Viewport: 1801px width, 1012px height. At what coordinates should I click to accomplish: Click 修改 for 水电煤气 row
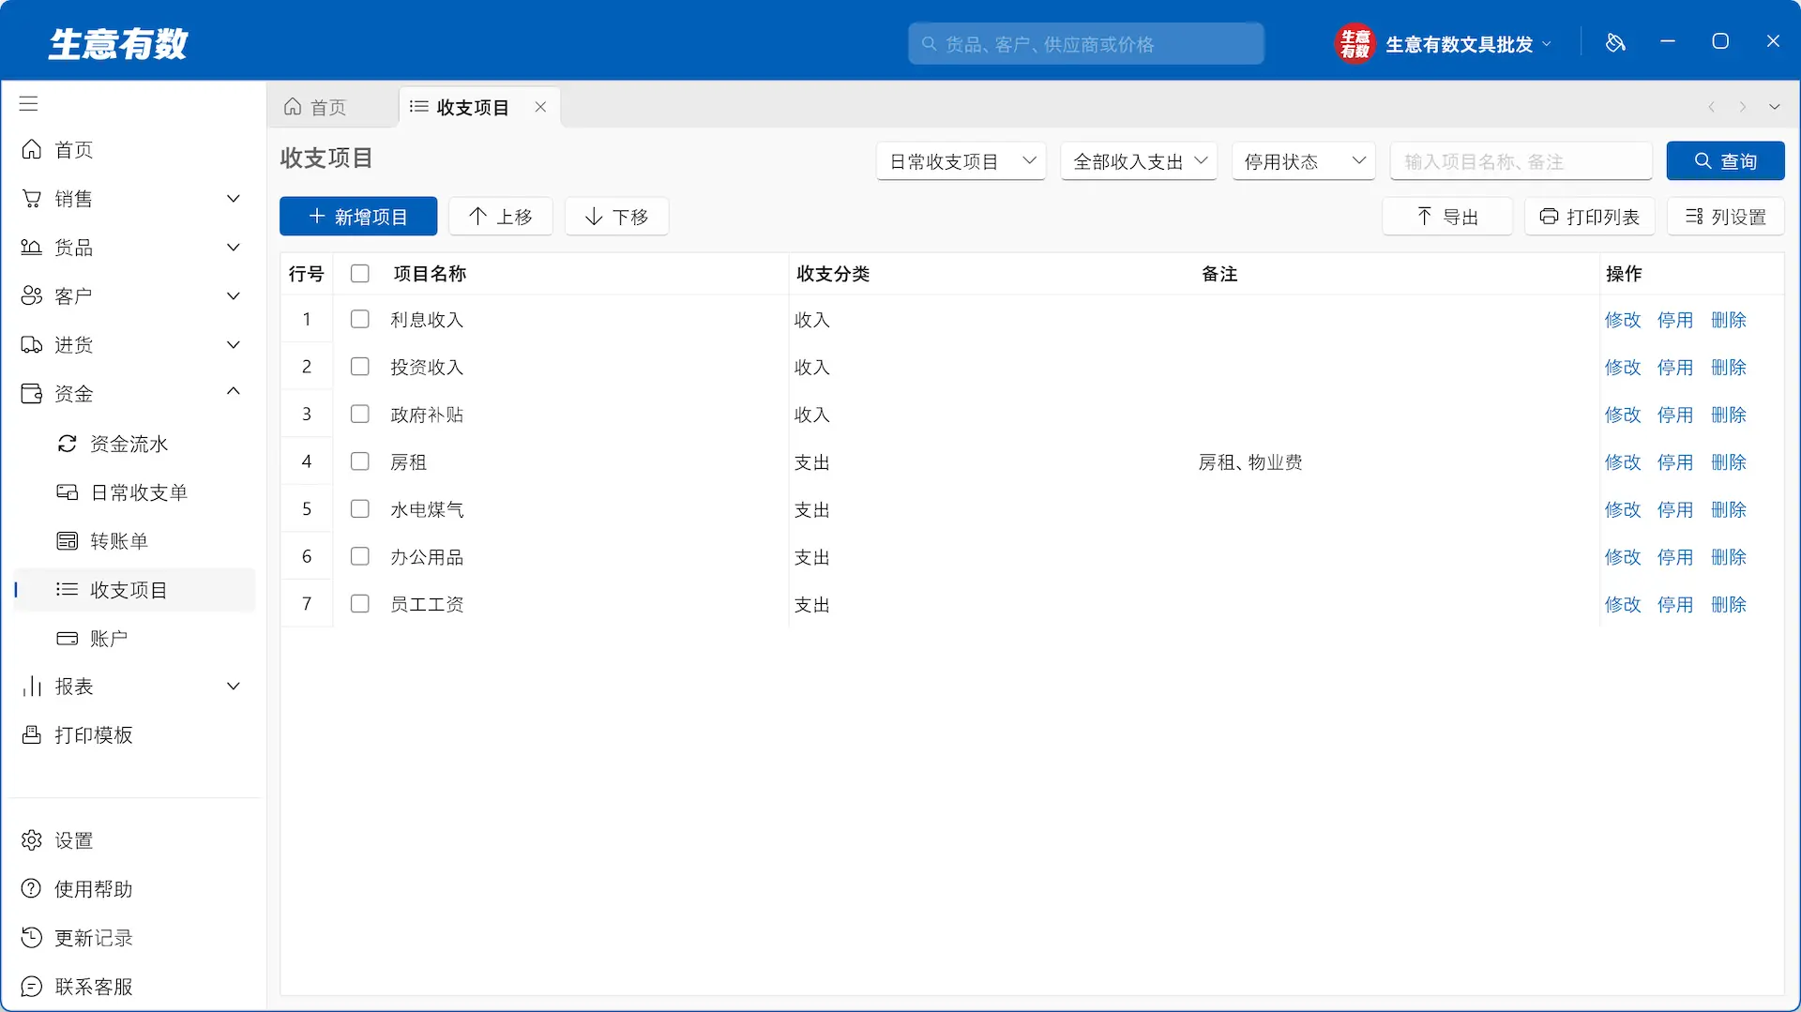point(1623,510)
